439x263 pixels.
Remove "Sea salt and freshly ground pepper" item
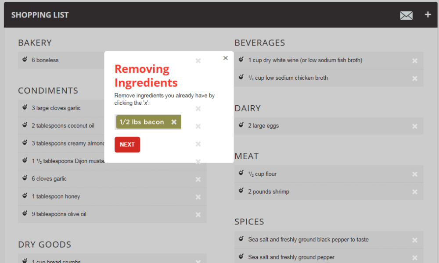click(x=414, y=257)
